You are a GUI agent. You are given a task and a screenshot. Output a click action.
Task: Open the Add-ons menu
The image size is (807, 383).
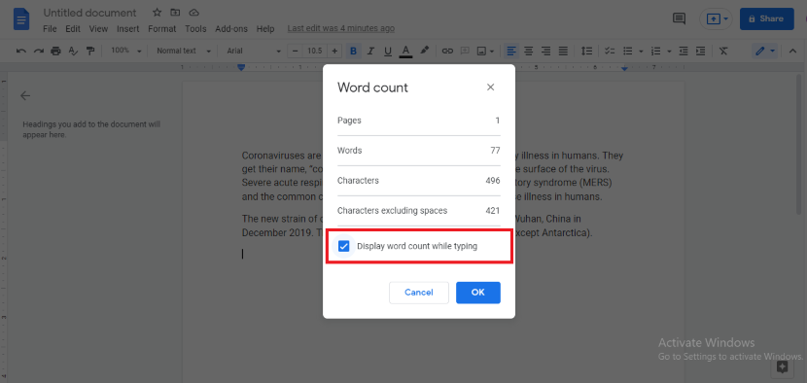(231, 29)
